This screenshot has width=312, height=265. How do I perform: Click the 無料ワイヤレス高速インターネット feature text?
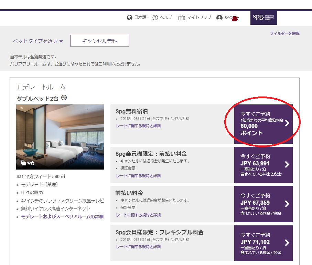[x=56, y=208]
